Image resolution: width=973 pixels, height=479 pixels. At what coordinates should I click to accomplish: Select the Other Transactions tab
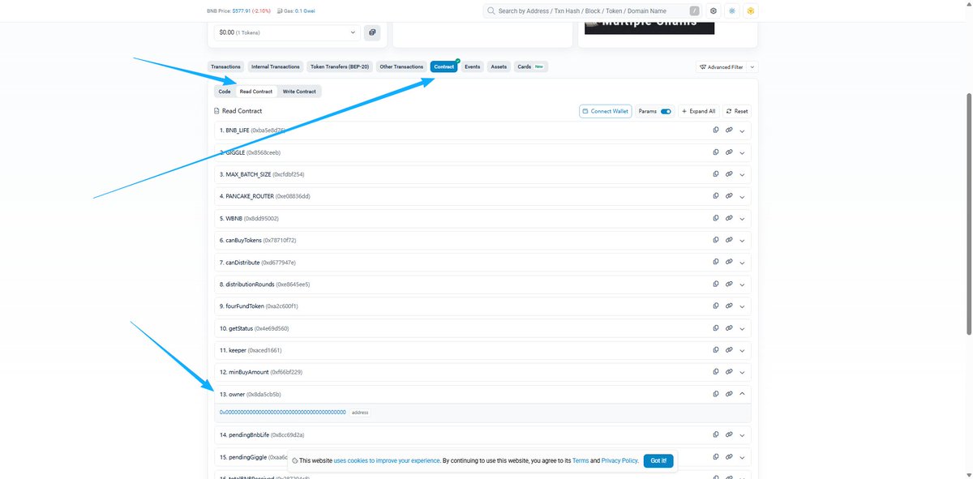coord(401,66)
